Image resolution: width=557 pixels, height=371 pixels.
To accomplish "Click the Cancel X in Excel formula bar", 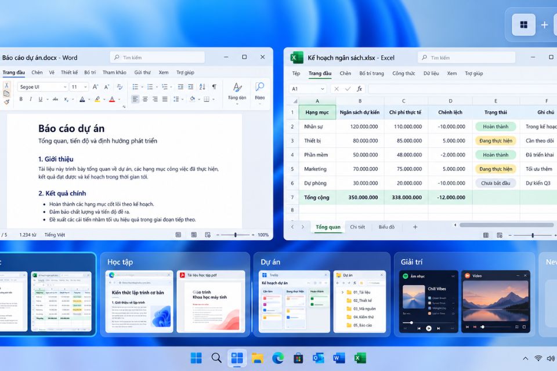I will click(x=337, y=89).
